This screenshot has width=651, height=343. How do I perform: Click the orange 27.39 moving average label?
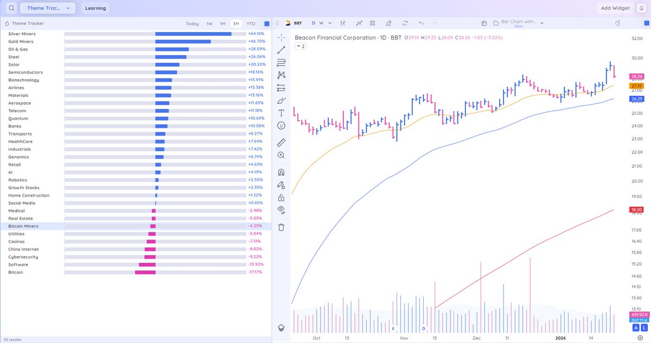[636, 86]
